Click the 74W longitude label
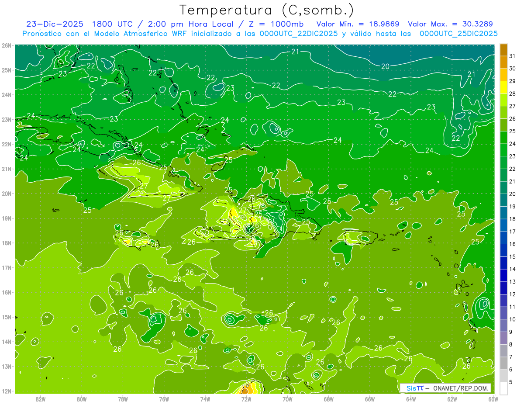The image size is (524, 405). pyautogui.click(x=205, y=398)
